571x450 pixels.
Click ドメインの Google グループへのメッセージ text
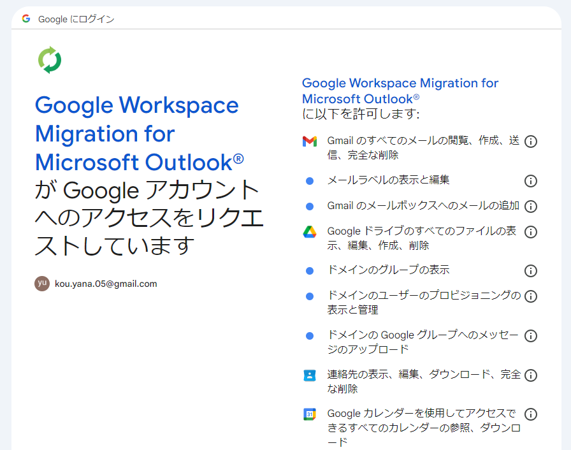click(x=423, y=342)
